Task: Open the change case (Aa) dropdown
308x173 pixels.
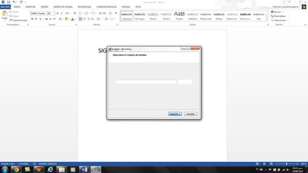Action: (x=68, y=13)
